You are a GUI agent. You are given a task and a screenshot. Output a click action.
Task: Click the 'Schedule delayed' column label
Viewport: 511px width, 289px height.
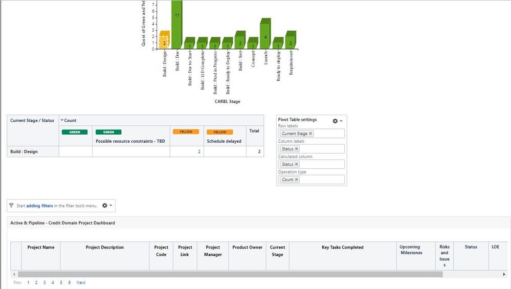[x=224, y=141]
